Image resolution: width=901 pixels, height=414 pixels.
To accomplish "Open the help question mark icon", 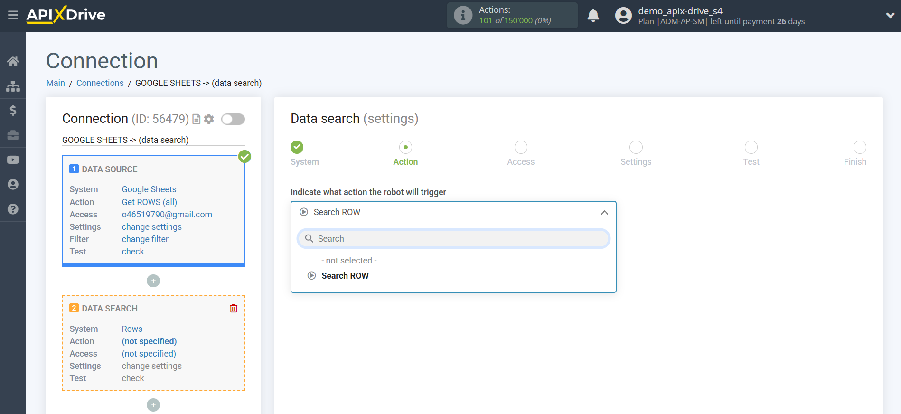I will point(13,209).
